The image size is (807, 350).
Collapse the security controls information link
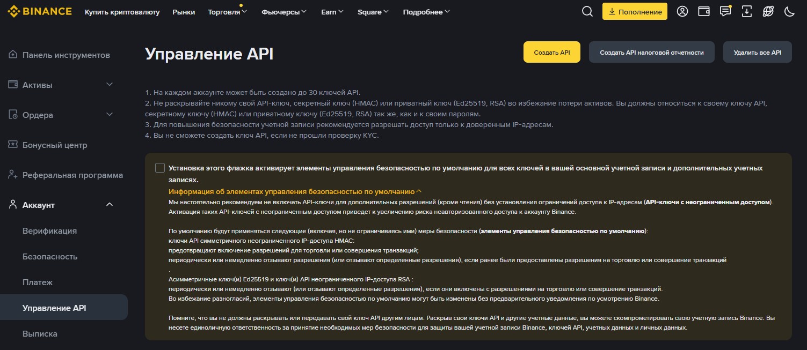(295, 191)
